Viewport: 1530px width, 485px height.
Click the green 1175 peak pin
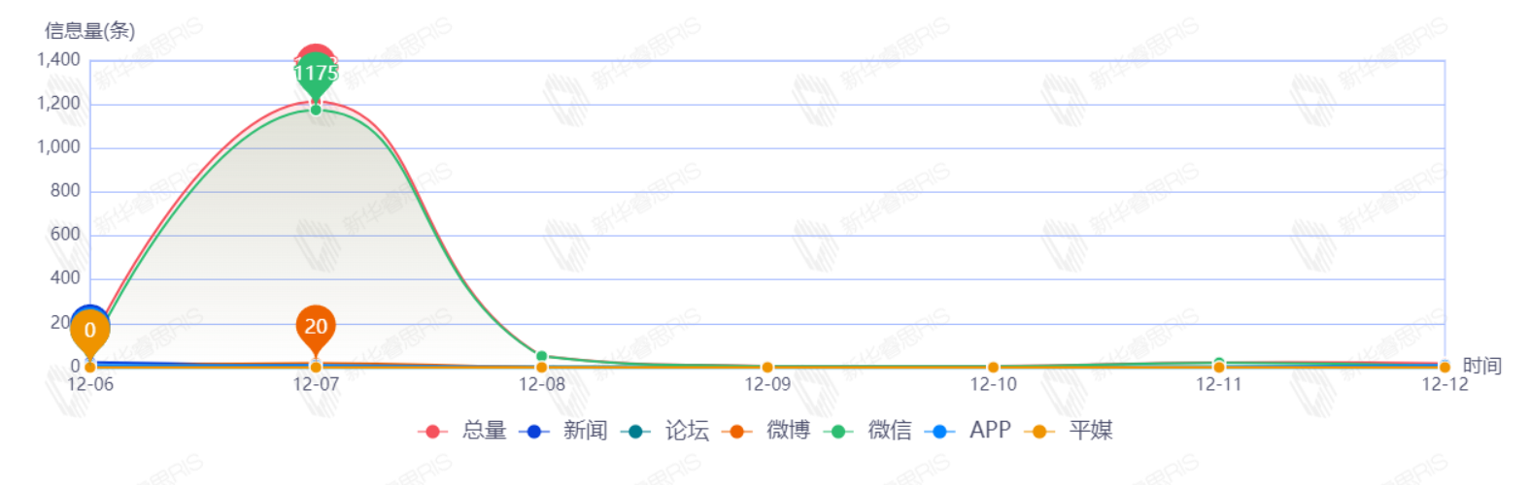tap(316, 76)
